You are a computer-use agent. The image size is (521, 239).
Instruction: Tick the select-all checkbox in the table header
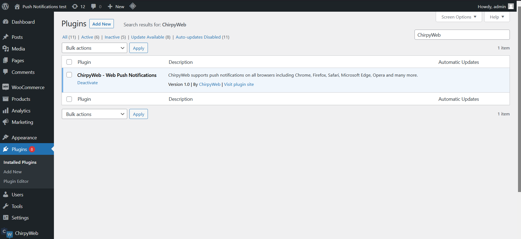69,62
